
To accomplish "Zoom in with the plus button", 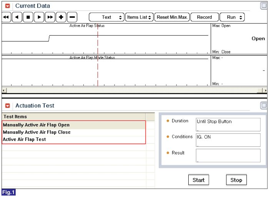I will (x=61, y=17).
